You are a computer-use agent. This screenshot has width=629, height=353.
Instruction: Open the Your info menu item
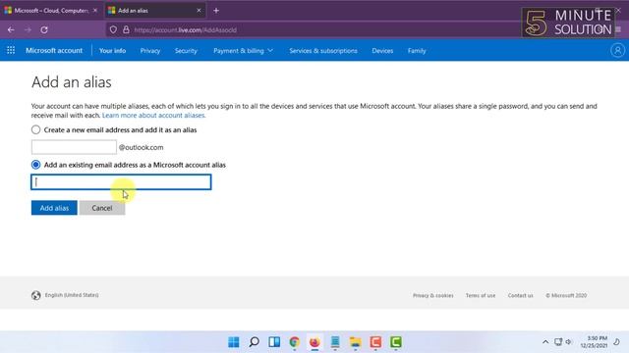click(x=112, y=51)
